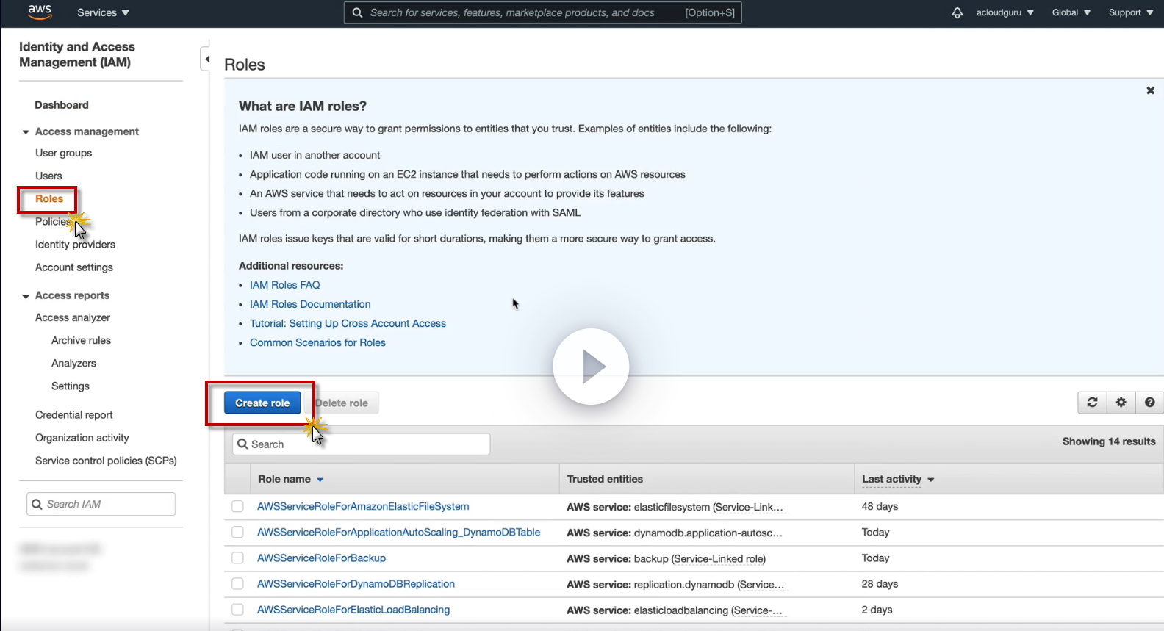This screenshot has height=631, width=1164.
Task: Open the help question mark icon
Action: coord(1149,403)
